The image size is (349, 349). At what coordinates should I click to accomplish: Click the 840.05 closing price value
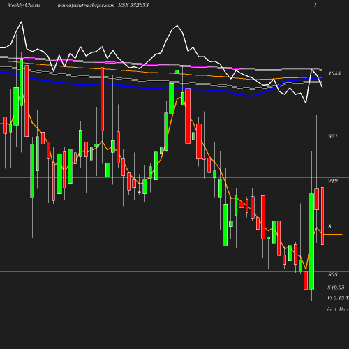pyautogui.click(x=336, y=288)
